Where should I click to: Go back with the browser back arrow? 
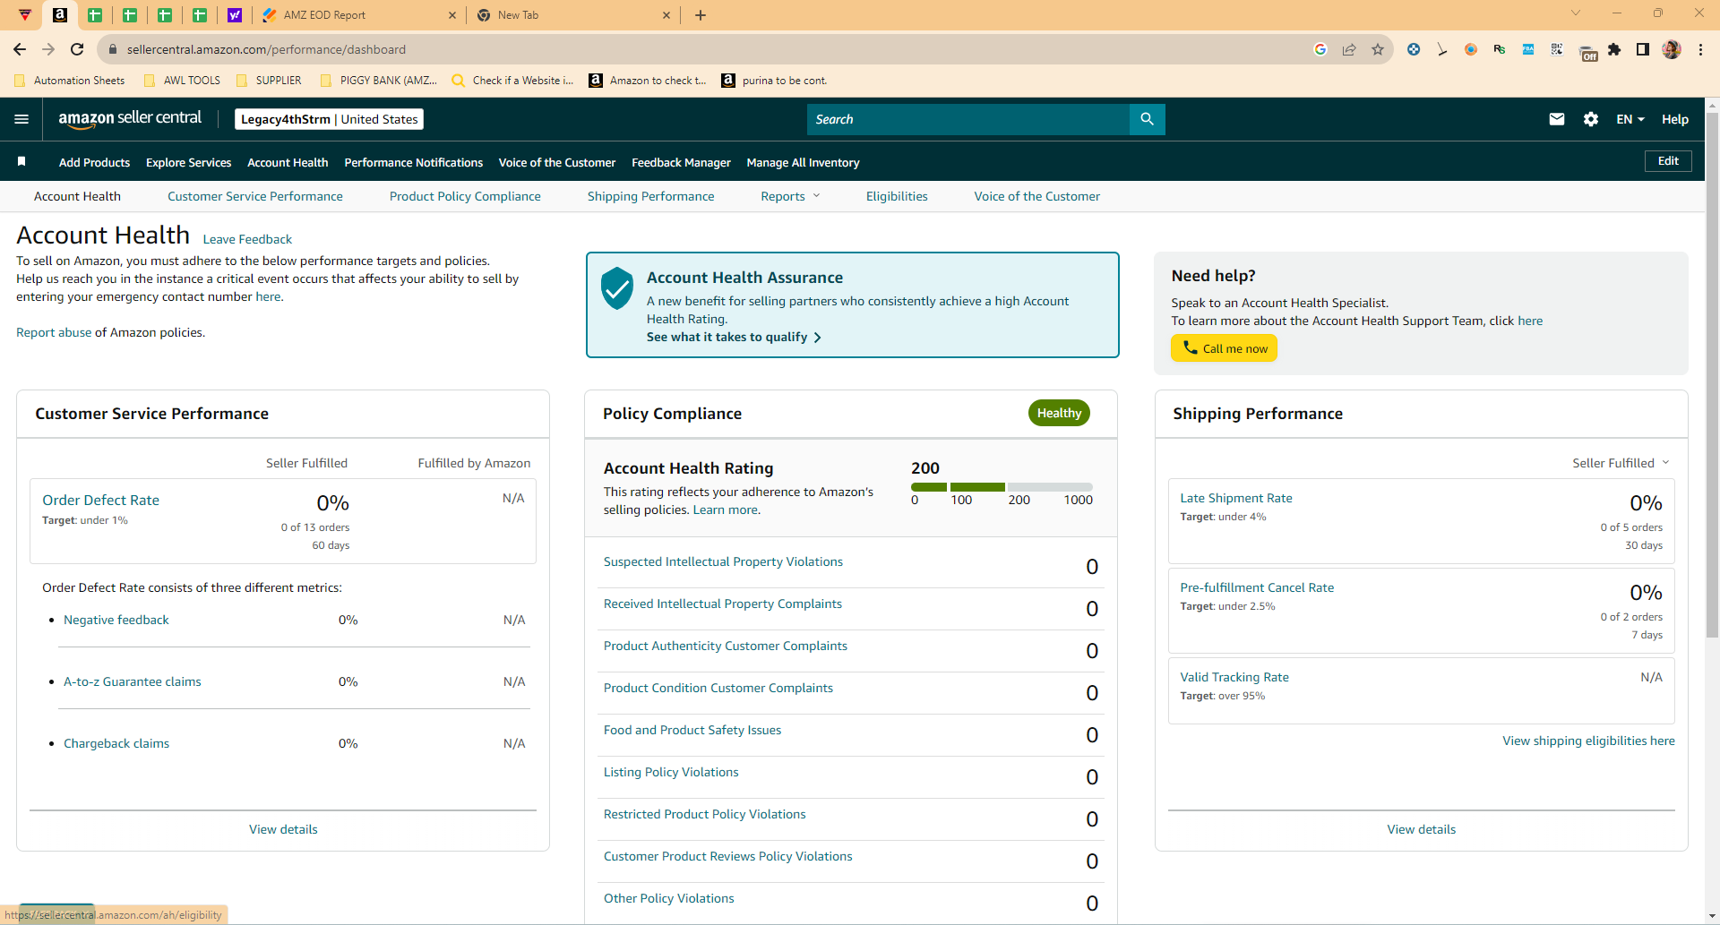[20, 49]
